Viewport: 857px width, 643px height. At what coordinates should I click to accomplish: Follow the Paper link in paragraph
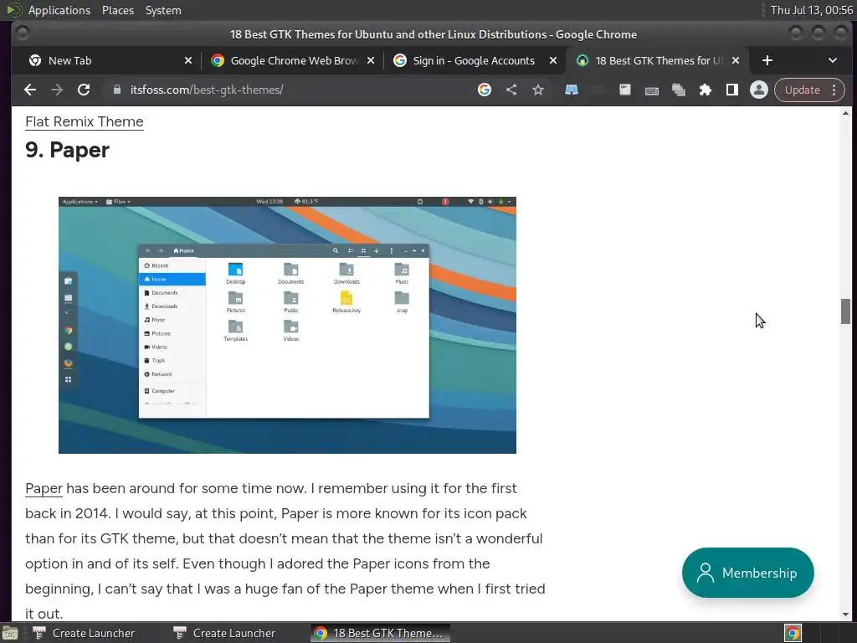click(44, 488)
